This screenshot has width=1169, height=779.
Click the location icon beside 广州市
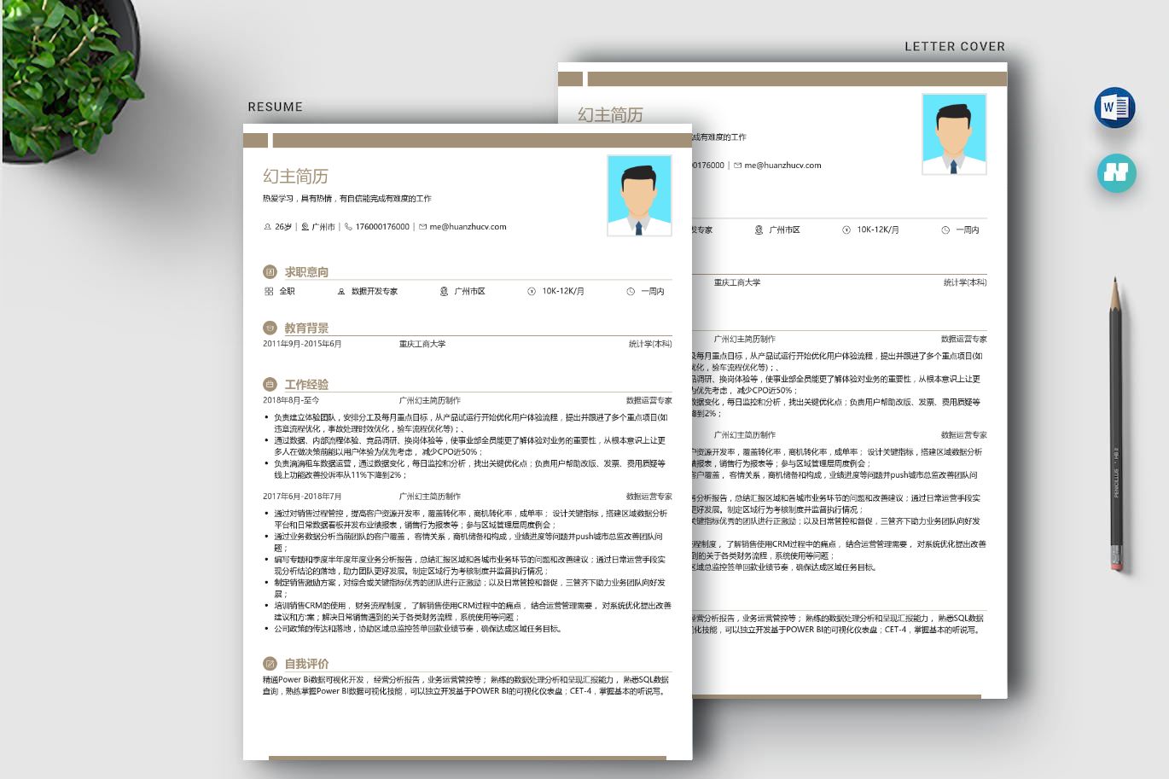click(305, 227)
